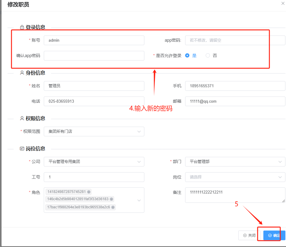The height and width of the screenshot is (247, 286).
Task: Select 是 for 是否允许登录
Action: click(x=187, y=56)
